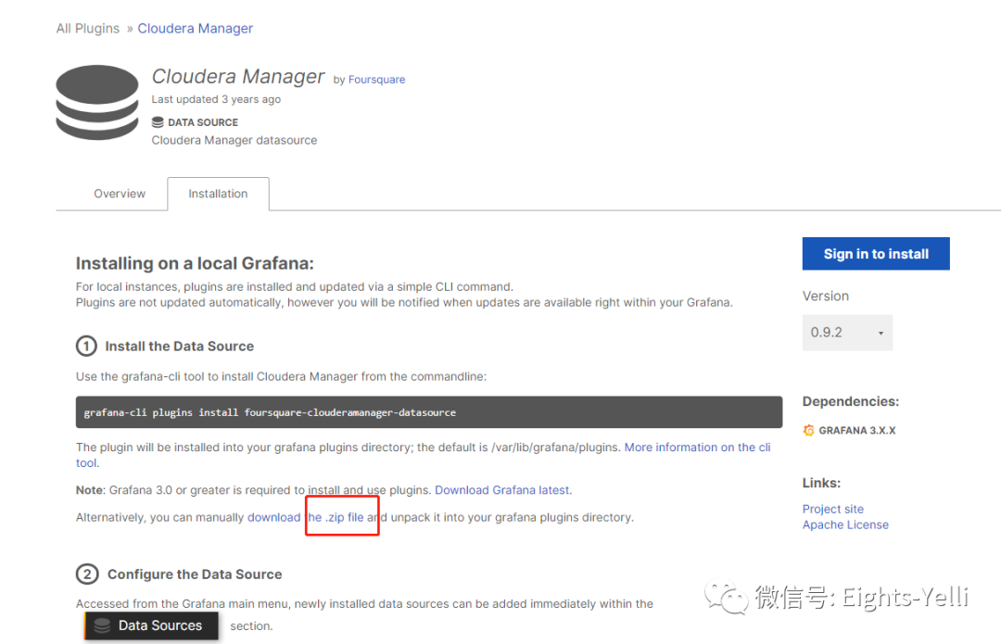Select the Installation tab
Screen dimensions: 1001x644
coord(218,194)
